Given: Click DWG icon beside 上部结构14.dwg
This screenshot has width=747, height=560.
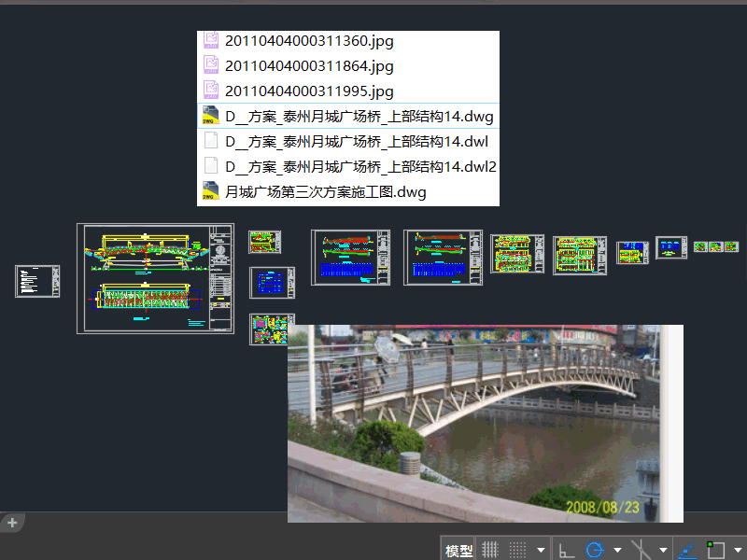Looking at the screenshot, I should click(x=211, y=115).
